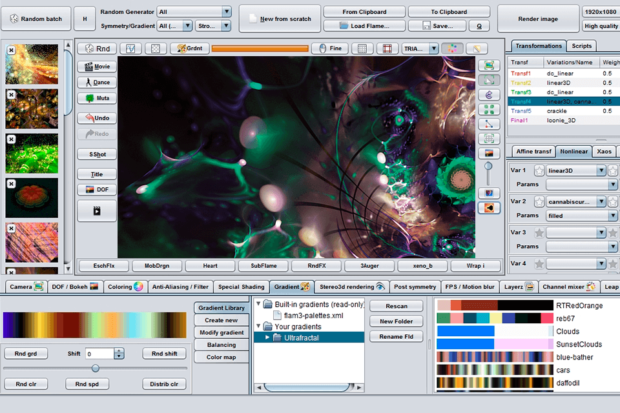620x413 pixels.
Task: Switch to the Scripts tab
Action: coord(581,46)
